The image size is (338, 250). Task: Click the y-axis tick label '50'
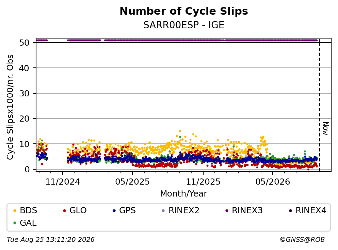[24, 43]
